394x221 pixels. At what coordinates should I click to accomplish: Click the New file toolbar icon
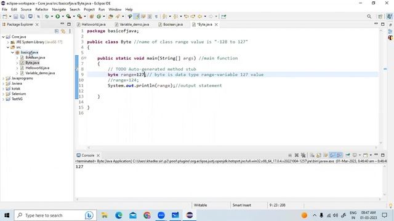tap(5, 17)
